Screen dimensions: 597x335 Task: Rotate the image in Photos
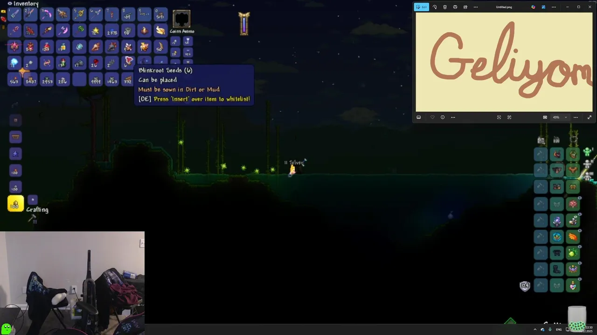coord(435,7)
